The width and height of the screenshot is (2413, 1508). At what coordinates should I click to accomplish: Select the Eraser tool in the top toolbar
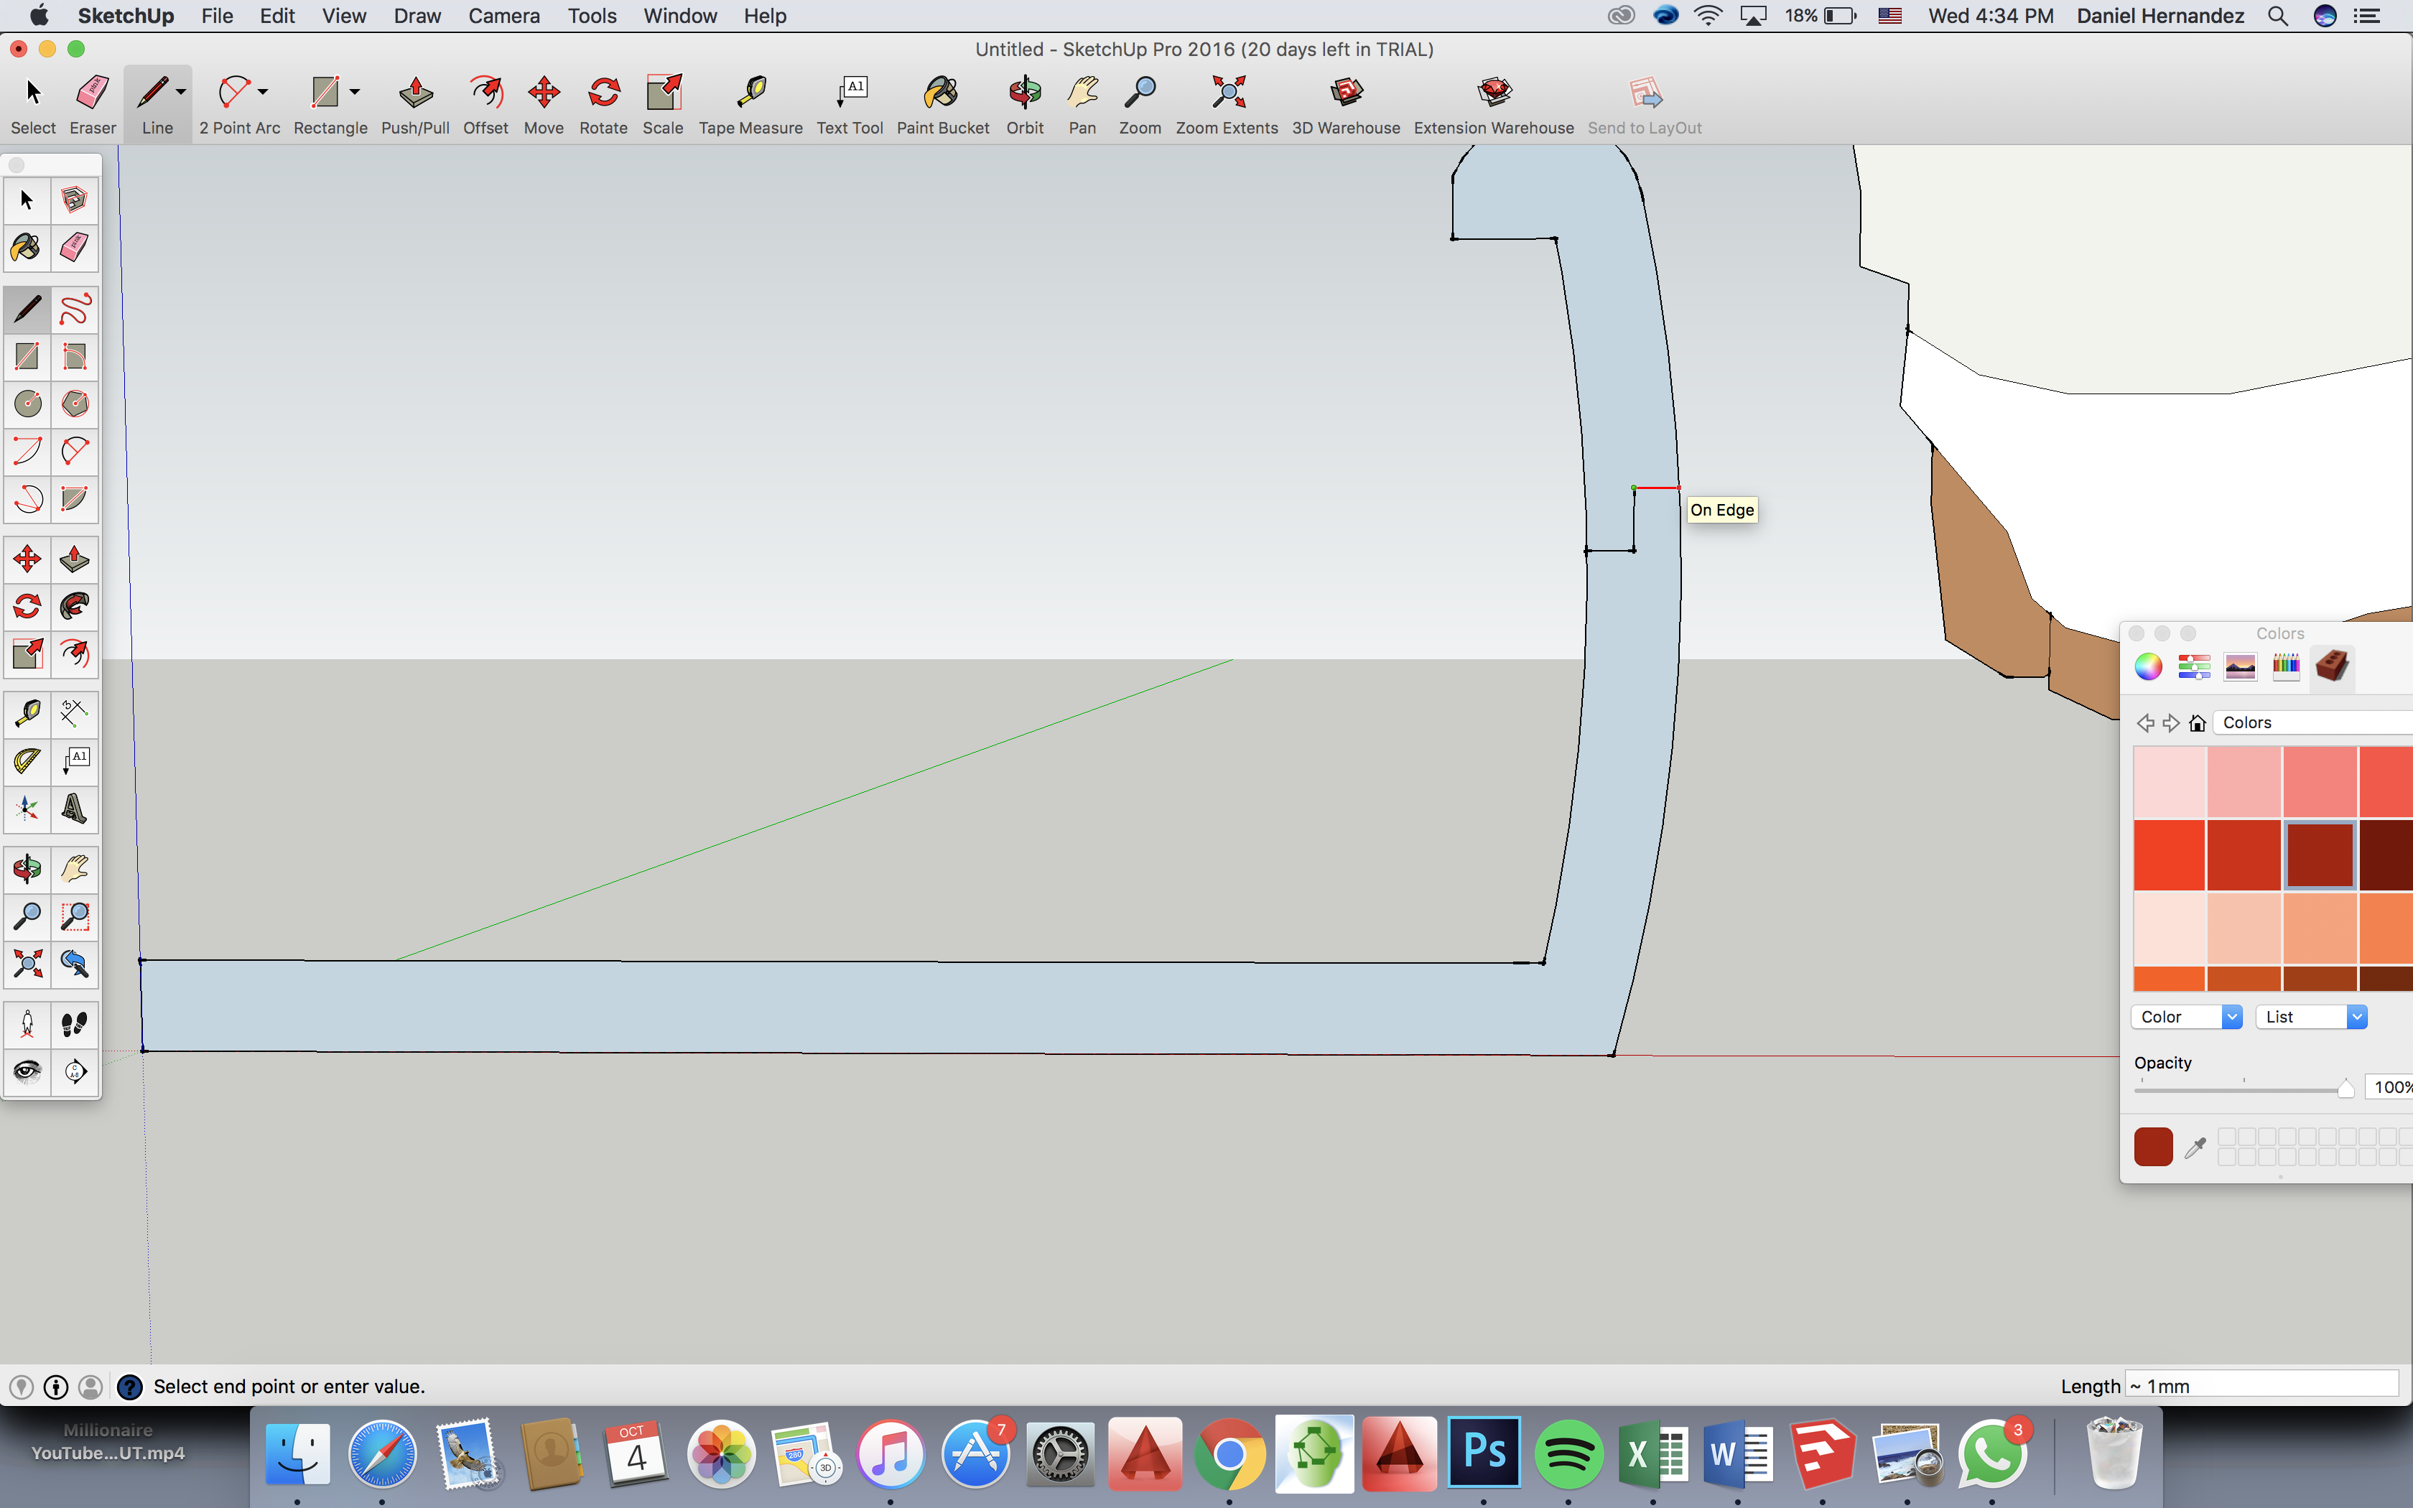[x=93, y=103]
